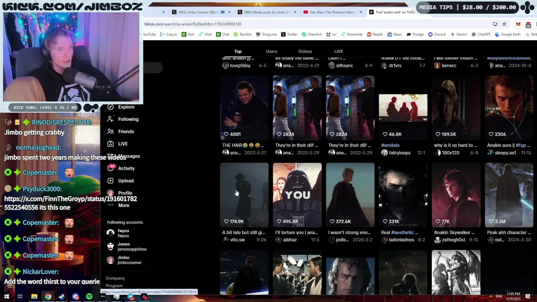Open the Kick bookmark
The image size is (537, 302).
click(x=188, y=34)
